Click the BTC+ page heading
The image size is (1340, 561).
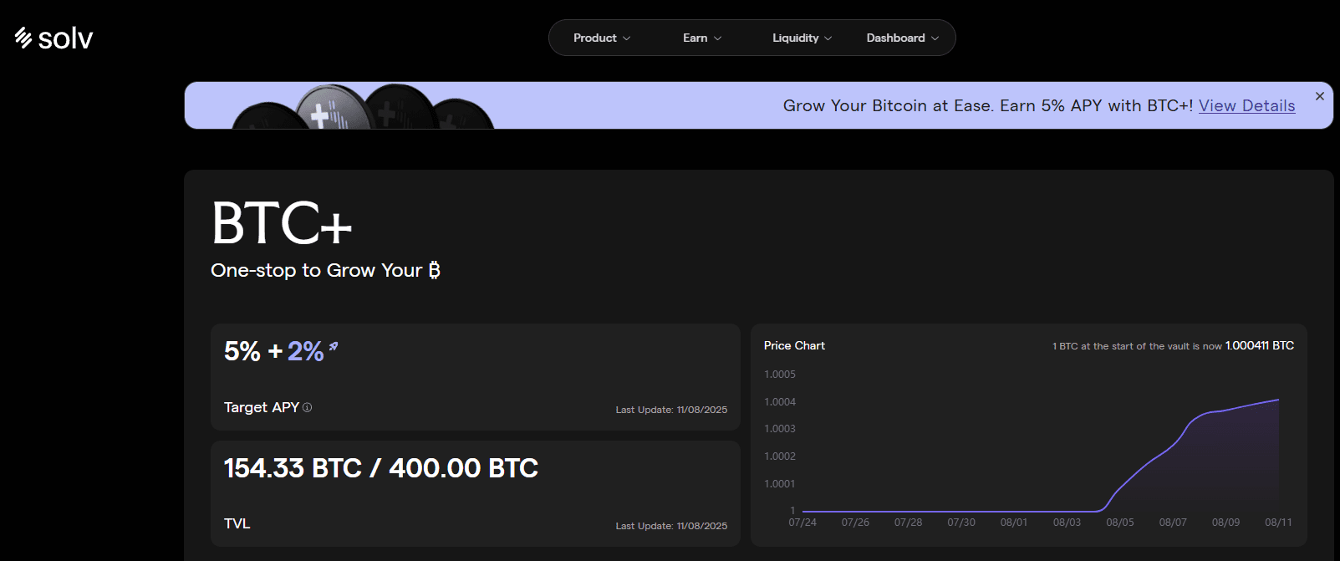tap(282, 223)
